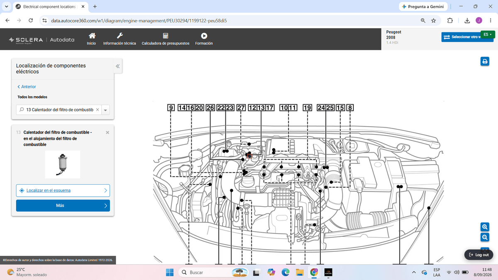Click the Log out button
Image resolution: width=498 pixels, height=280 pixels.
(478, 255)
